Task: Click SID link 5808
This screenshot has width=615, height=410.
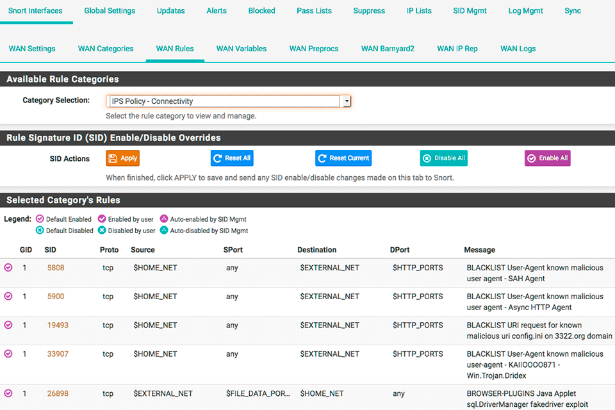Action: click(56, 268)
